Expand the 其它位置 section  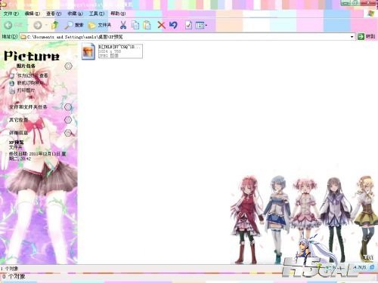pyautogui.click(x=68, y=120)
